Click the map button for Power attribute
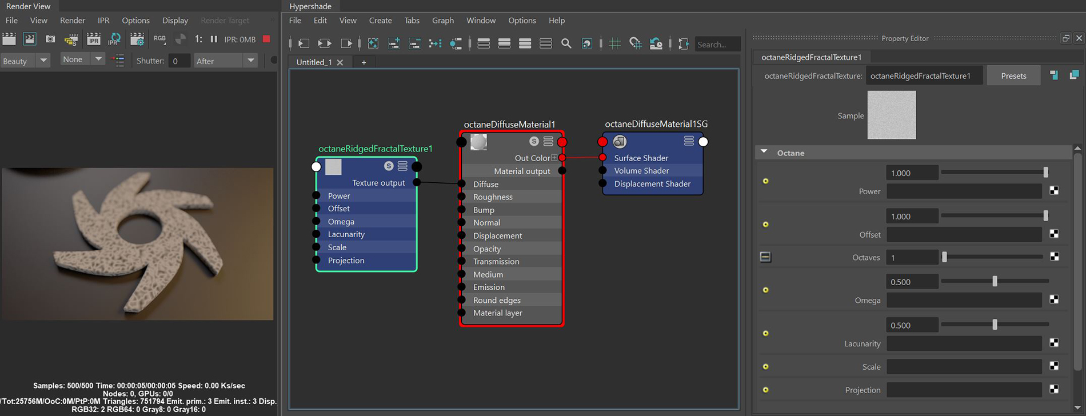 (1054, 190)
